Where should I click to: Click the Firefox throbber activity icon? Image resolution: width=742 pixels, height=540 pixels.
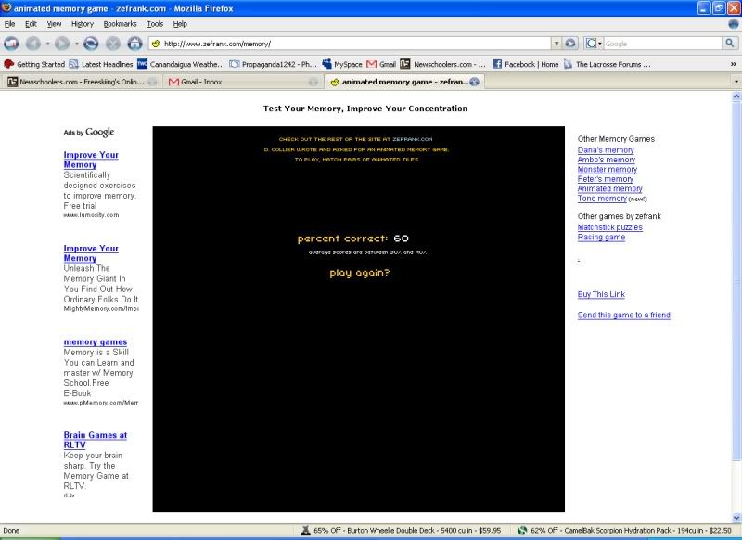click(x=734, y=24)
